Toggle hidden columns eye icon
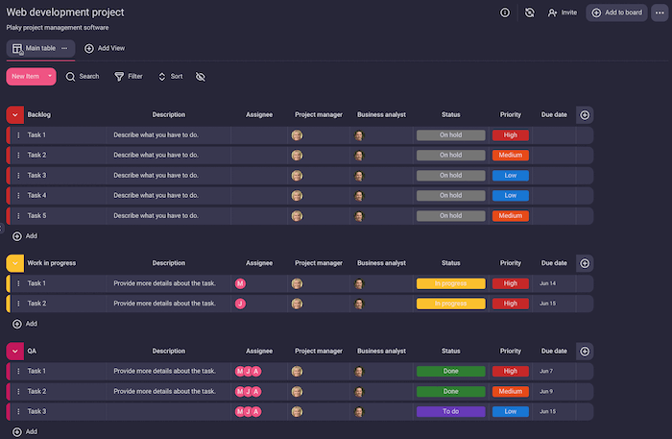The width and height of the screenshot is (672, 439). (201, 76)
